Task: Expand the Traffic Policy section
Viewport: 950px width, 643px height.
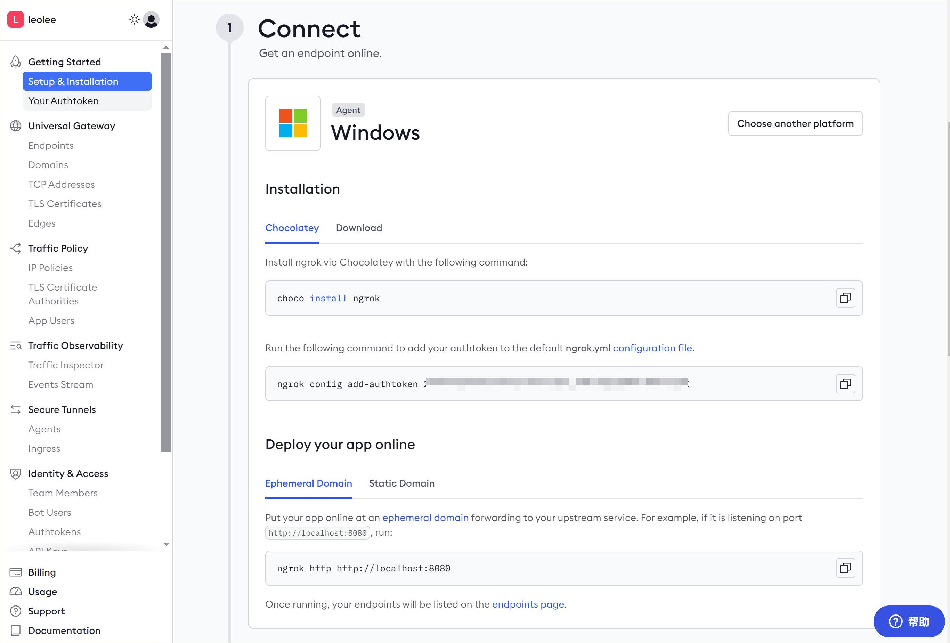Action: click(x=58, y=248)
